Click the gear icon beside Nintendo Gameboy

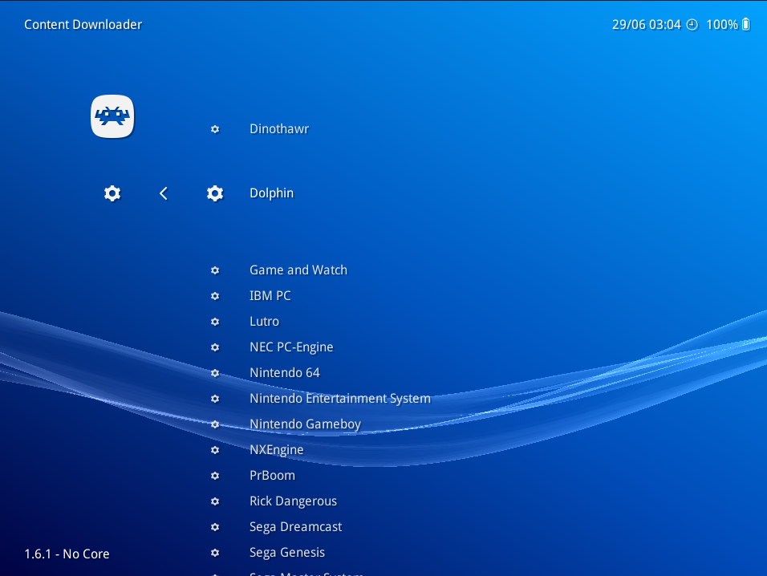[215, 424]
